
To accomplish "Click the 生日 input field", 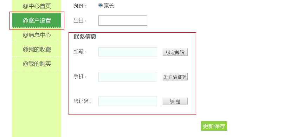I will click(x=123, y=20).
